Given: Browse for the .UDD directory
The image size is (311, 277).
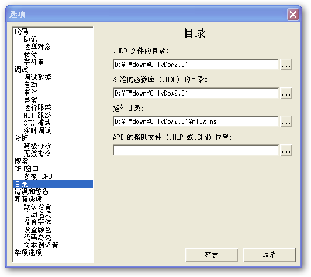Looking at the screenshot, I should pos(286,65).
